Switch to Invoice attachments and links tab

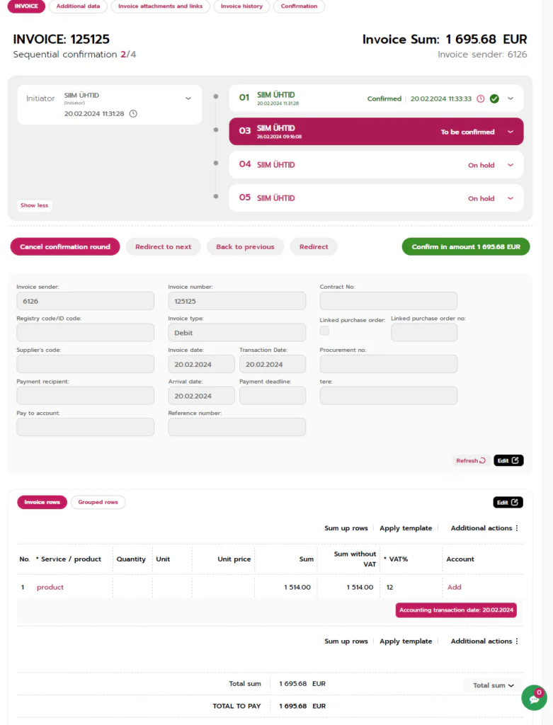(160, 6)
